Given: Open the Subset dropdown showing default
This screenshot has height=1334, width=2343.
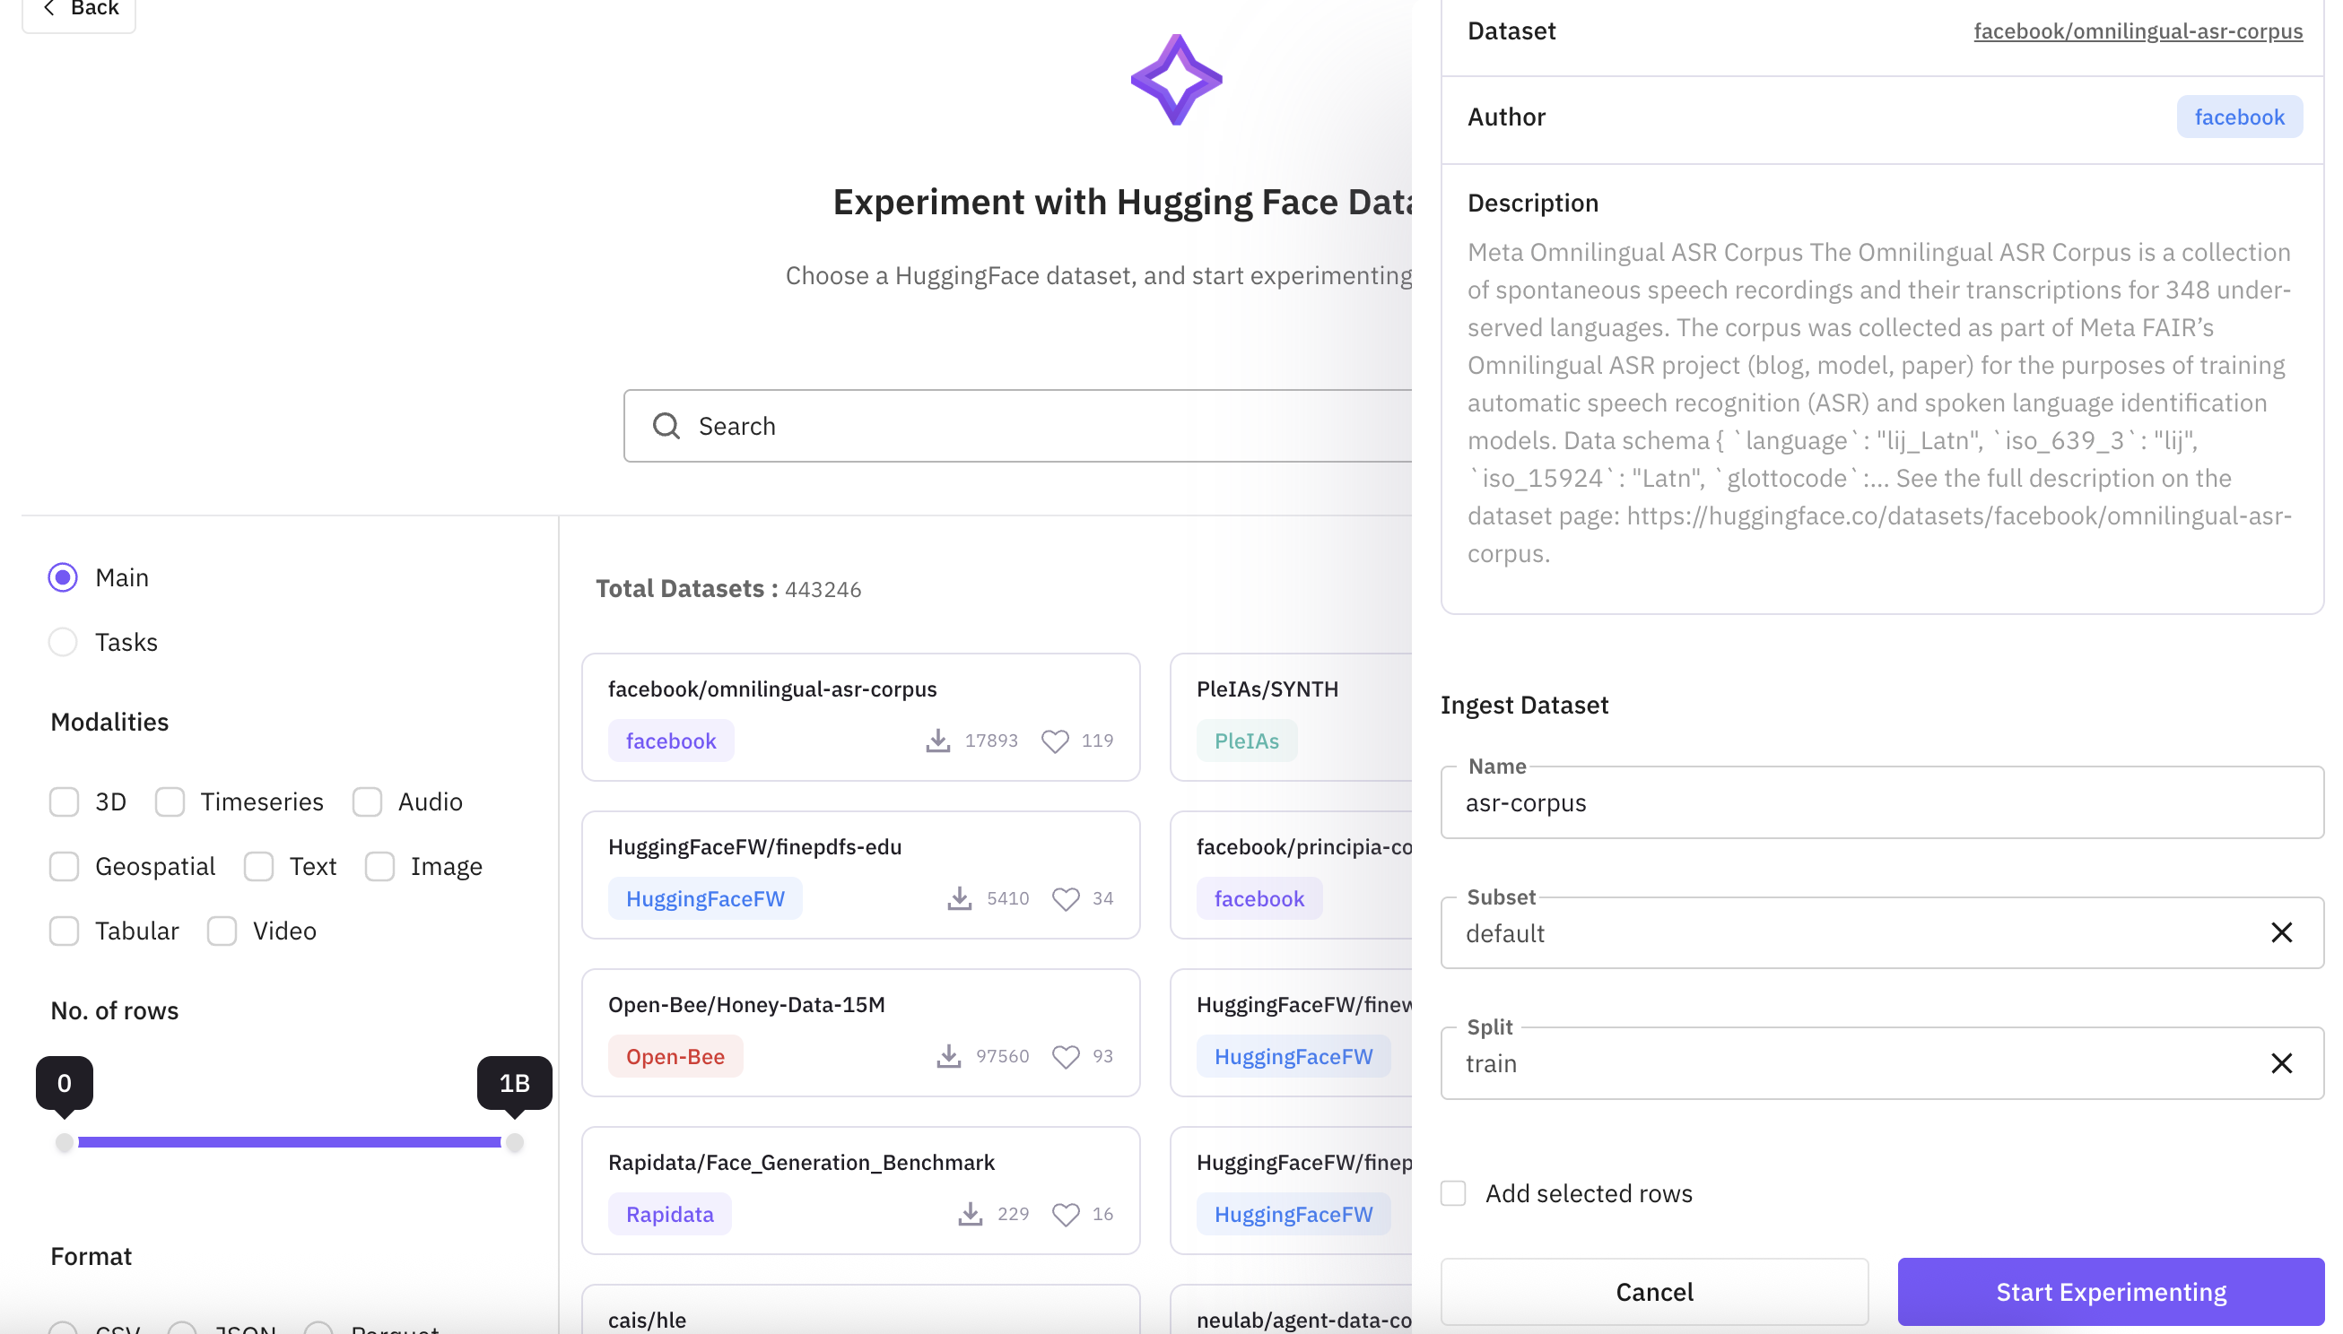Looking at the screenshot, I should click(1851, 932).
